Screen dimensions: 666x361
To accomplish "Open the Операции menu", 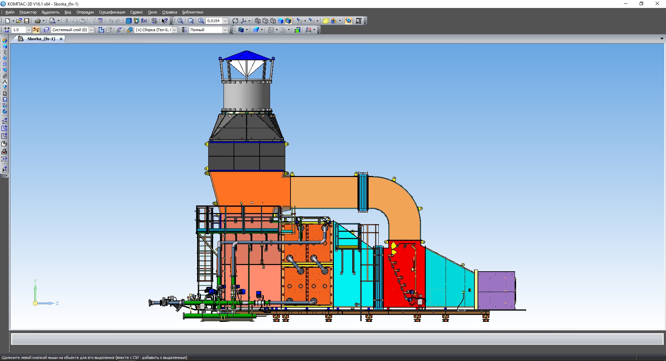I will [x=85, y=12].
